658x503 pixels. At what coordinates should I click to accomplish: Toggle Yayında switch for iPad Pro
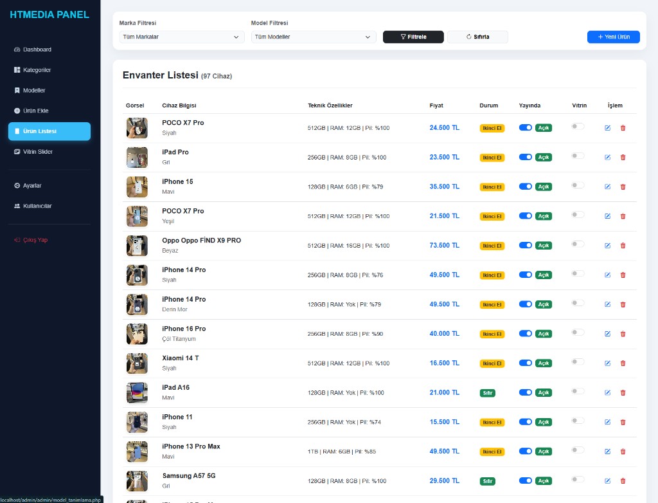tap(526, 157)
